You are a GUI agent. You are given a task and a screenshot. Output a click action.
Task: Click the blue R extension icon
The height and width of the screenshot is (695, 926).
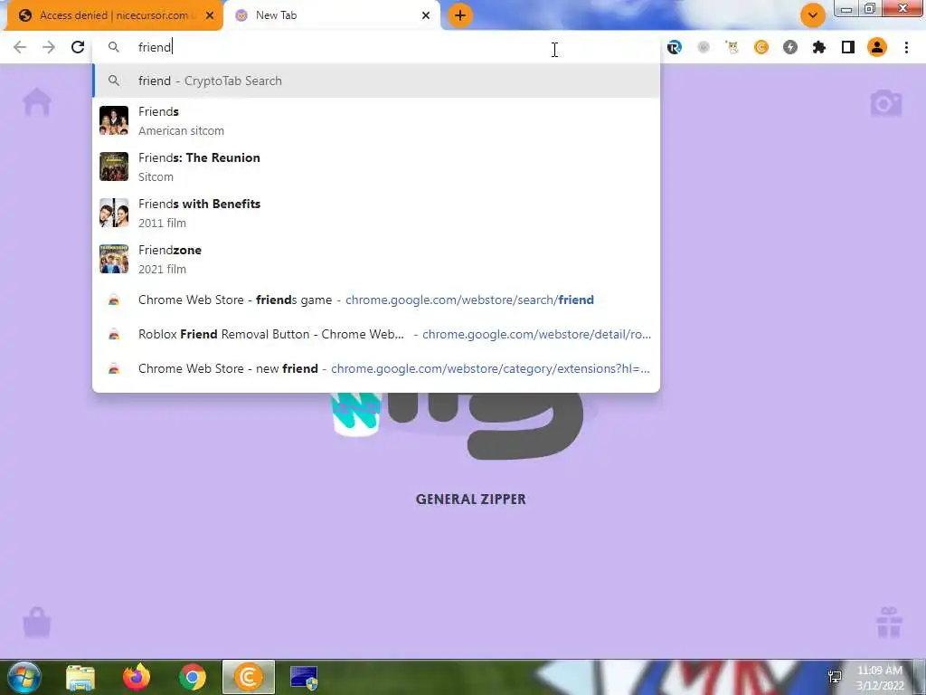point(675,47)
